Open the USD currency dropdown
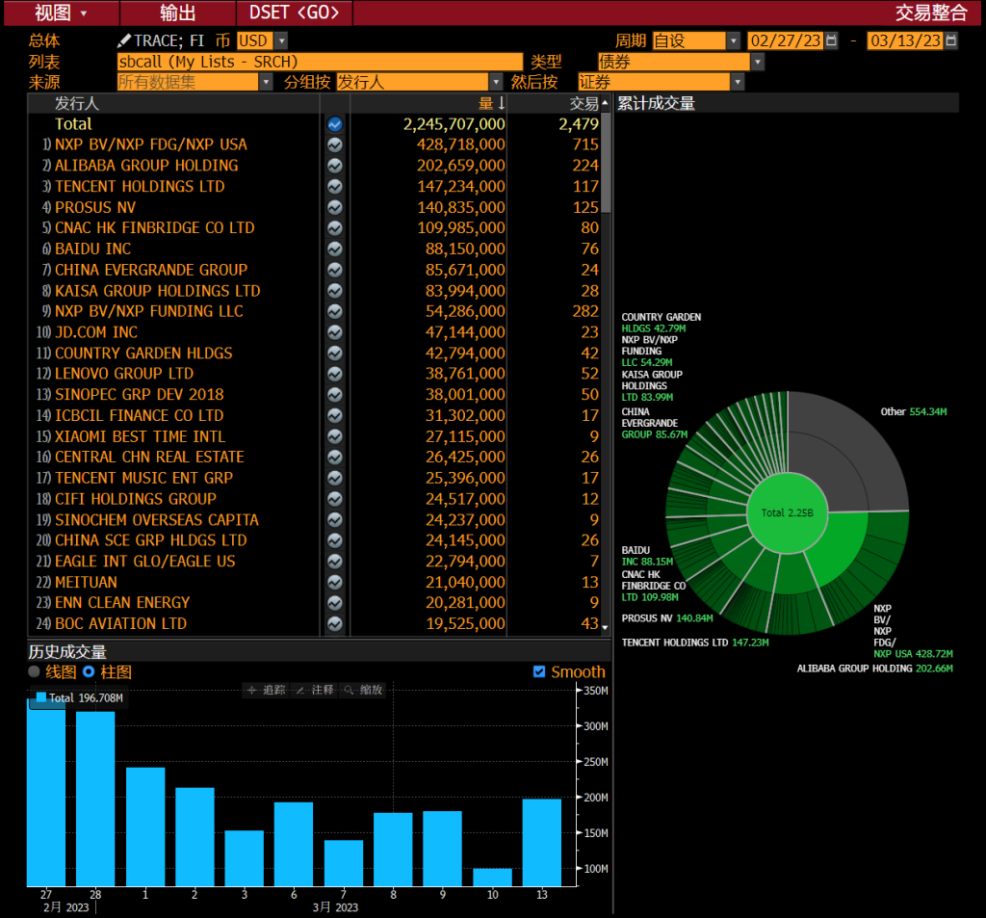Screen dimensions: 986x918 coord(281,40)
